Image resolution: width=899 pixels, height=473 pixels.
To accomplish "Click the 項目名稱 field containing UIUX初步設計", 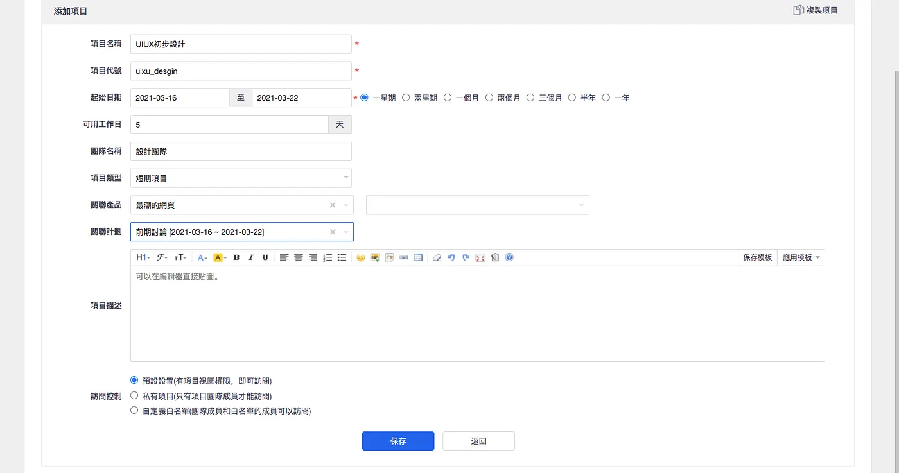I will point(241,44).
